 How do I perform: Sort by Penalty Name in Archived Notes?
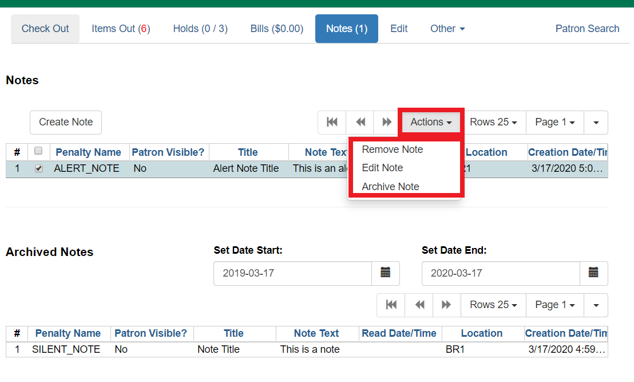point(68,333)
